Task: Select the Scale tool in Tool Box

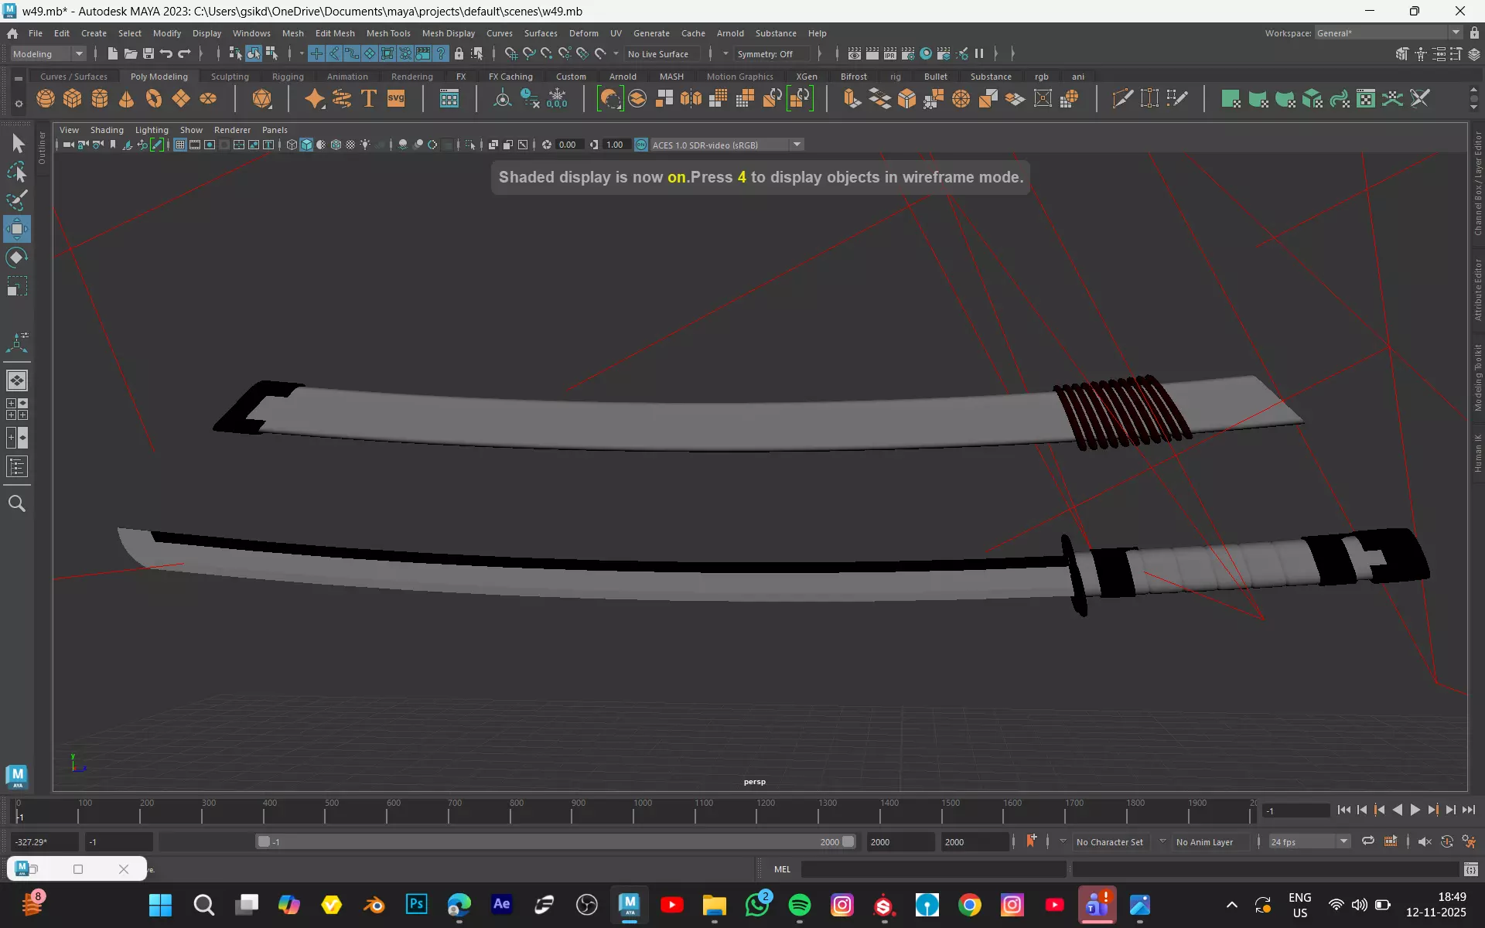Action: point(17,287)
